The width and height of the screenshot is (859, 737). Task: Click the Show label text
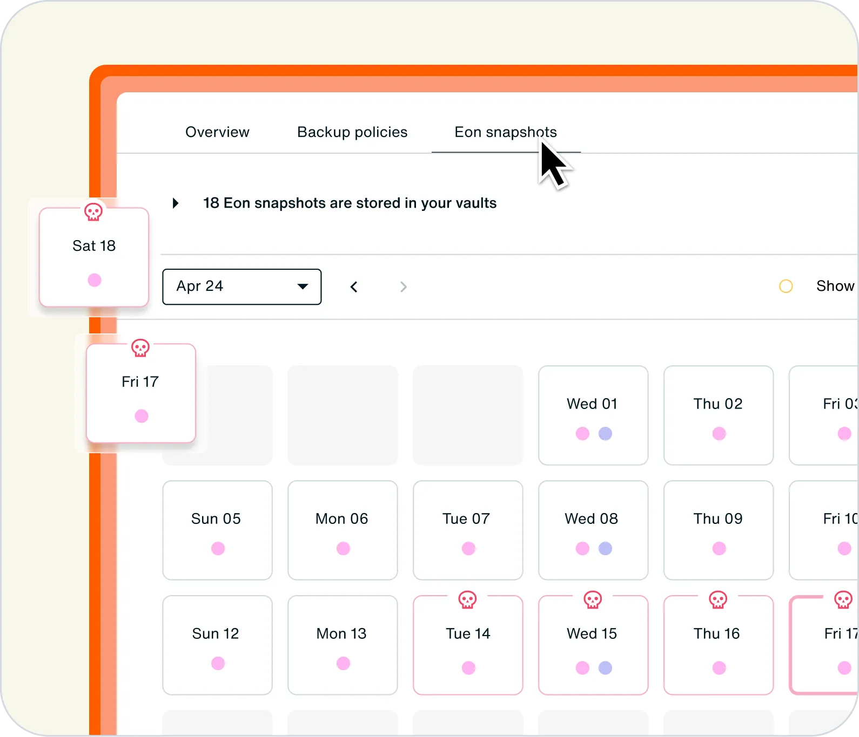(x=835, y=286)
